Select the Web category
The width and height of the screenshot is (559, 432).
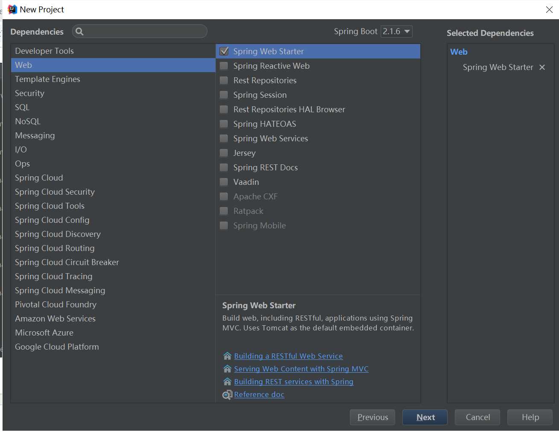tap(113, 65)
